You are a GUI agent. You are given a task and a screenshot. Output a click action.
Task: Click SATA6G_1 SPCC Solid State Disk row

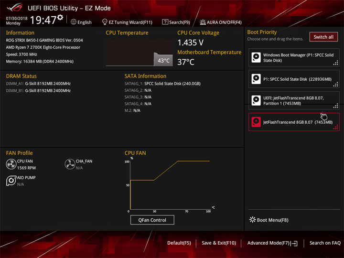coord(162,84)
